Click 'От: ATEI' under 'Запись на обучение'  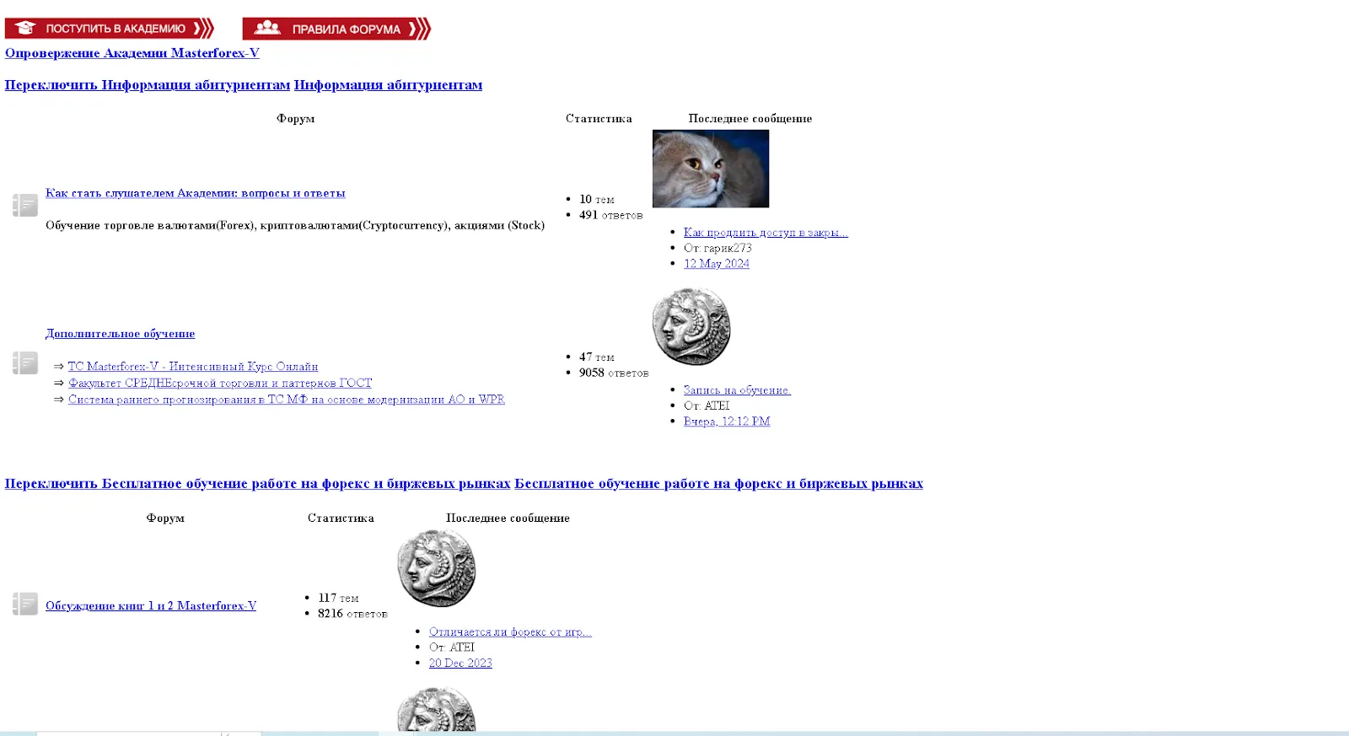click(x=707, y=406)
